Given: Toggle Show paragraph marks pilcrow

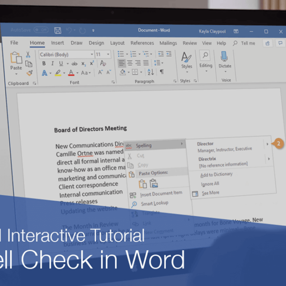Looking at the screenshot, I should point(162,72).
